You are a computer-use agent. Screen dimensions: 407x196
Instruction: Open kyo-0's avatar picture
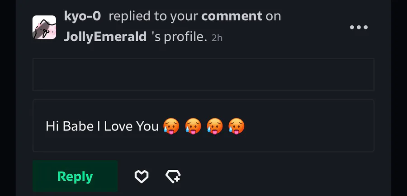coord(44,27)
